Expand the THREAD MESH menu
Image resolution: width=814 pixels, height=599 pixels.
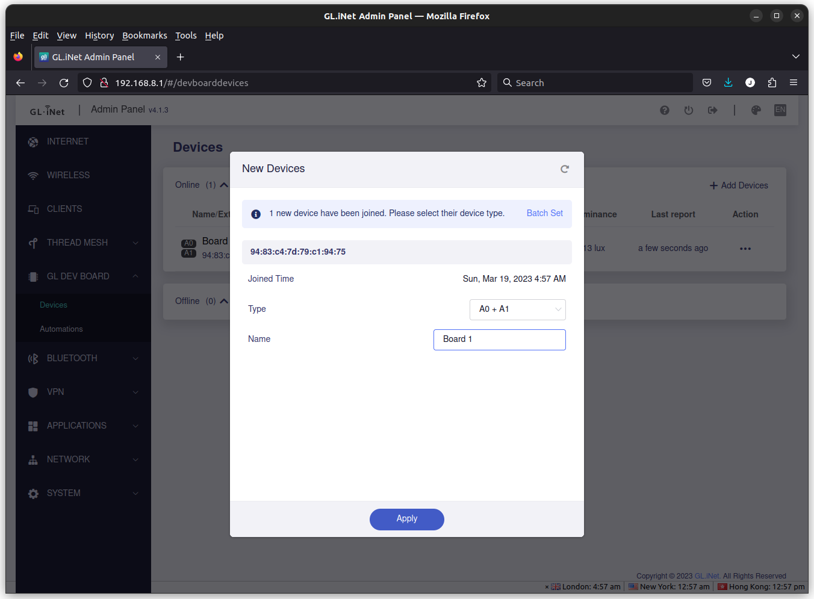pyautogui.click(x=83, y=243)
